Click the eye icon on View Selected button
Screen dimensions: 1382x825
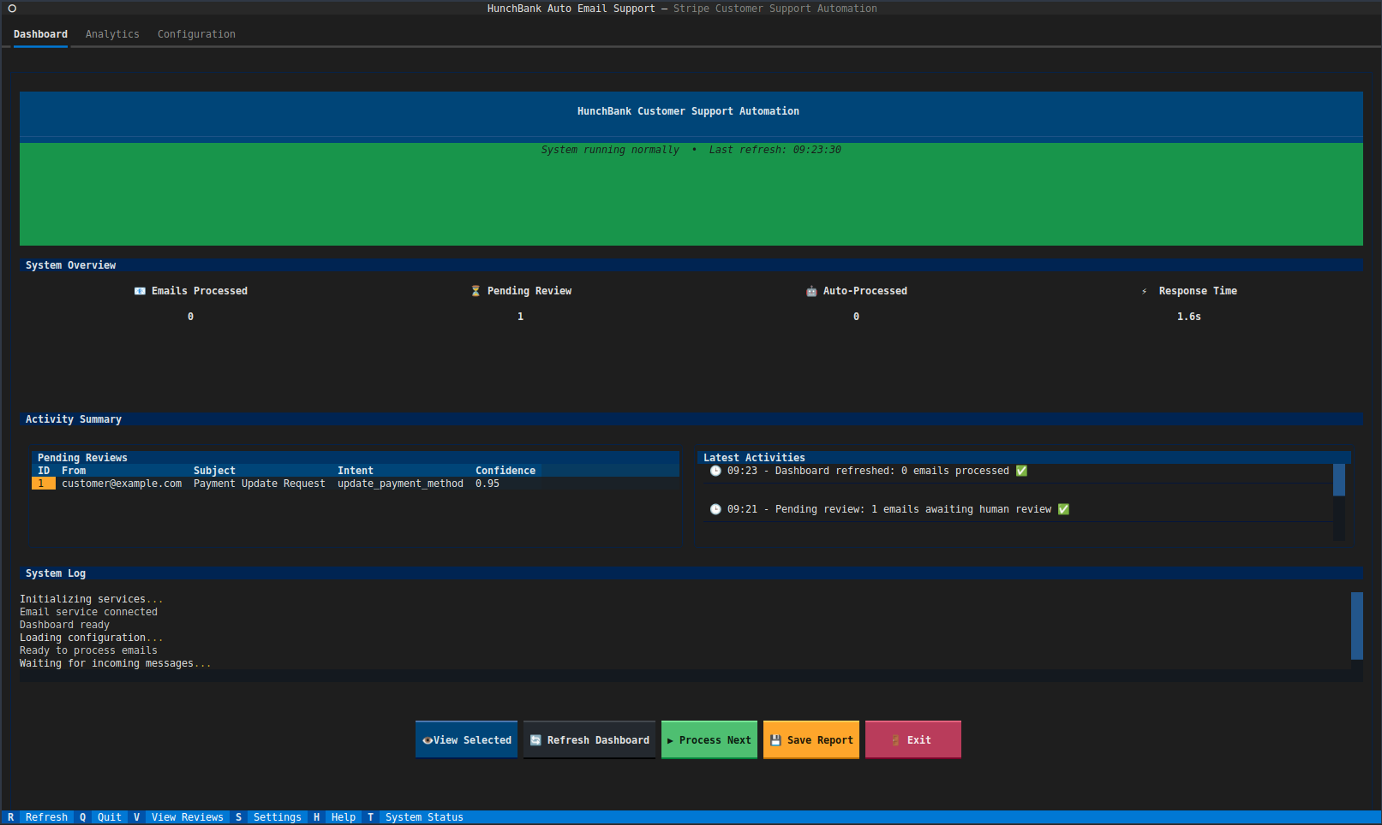(x=428, y=739)
